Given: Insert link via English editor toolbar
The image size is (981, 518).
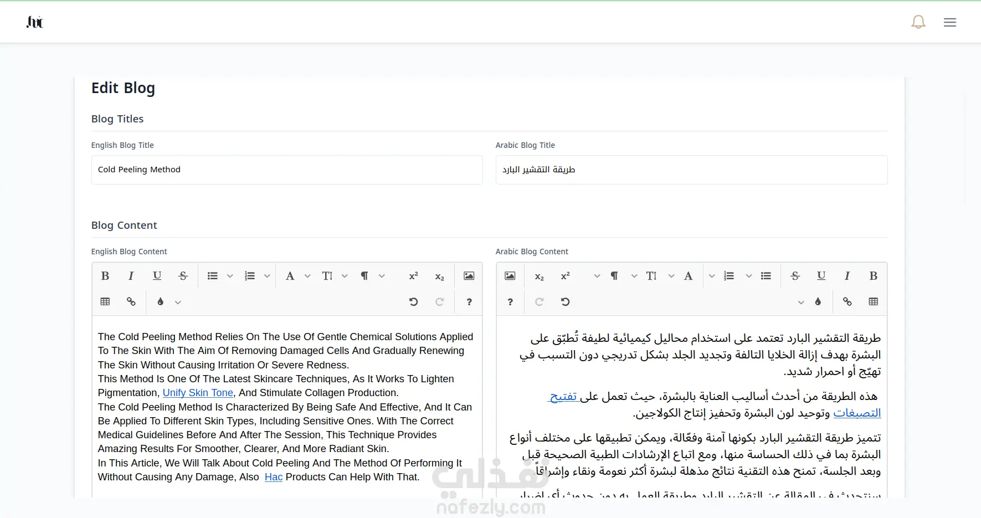Looking at the screenshot, I should [x=131, y=302].
